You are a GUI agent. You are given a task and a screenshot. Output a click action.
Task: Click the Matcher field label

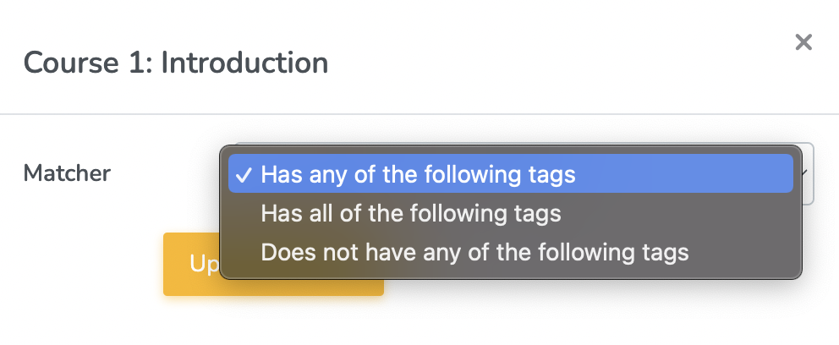(67, 173)
